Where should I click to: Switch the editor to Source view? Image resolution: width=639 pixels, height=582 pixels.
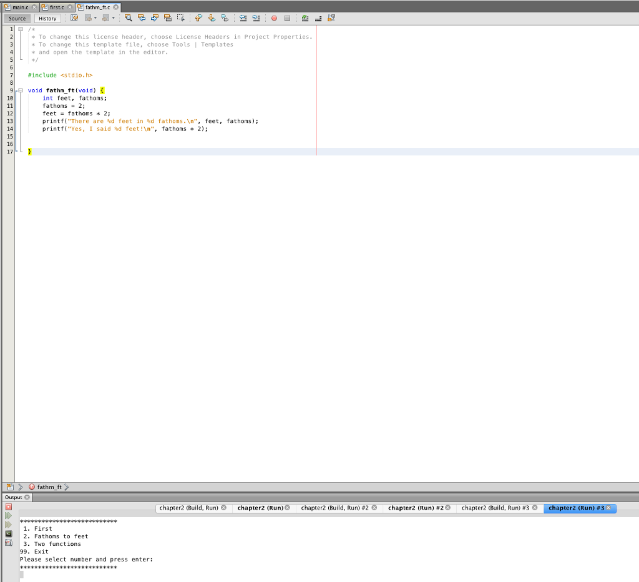(17, 18)
